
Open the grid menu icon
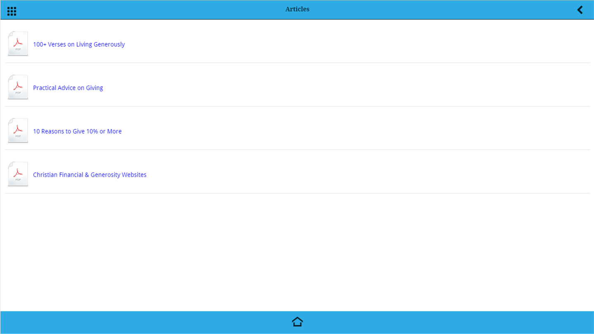pos(12,11)
